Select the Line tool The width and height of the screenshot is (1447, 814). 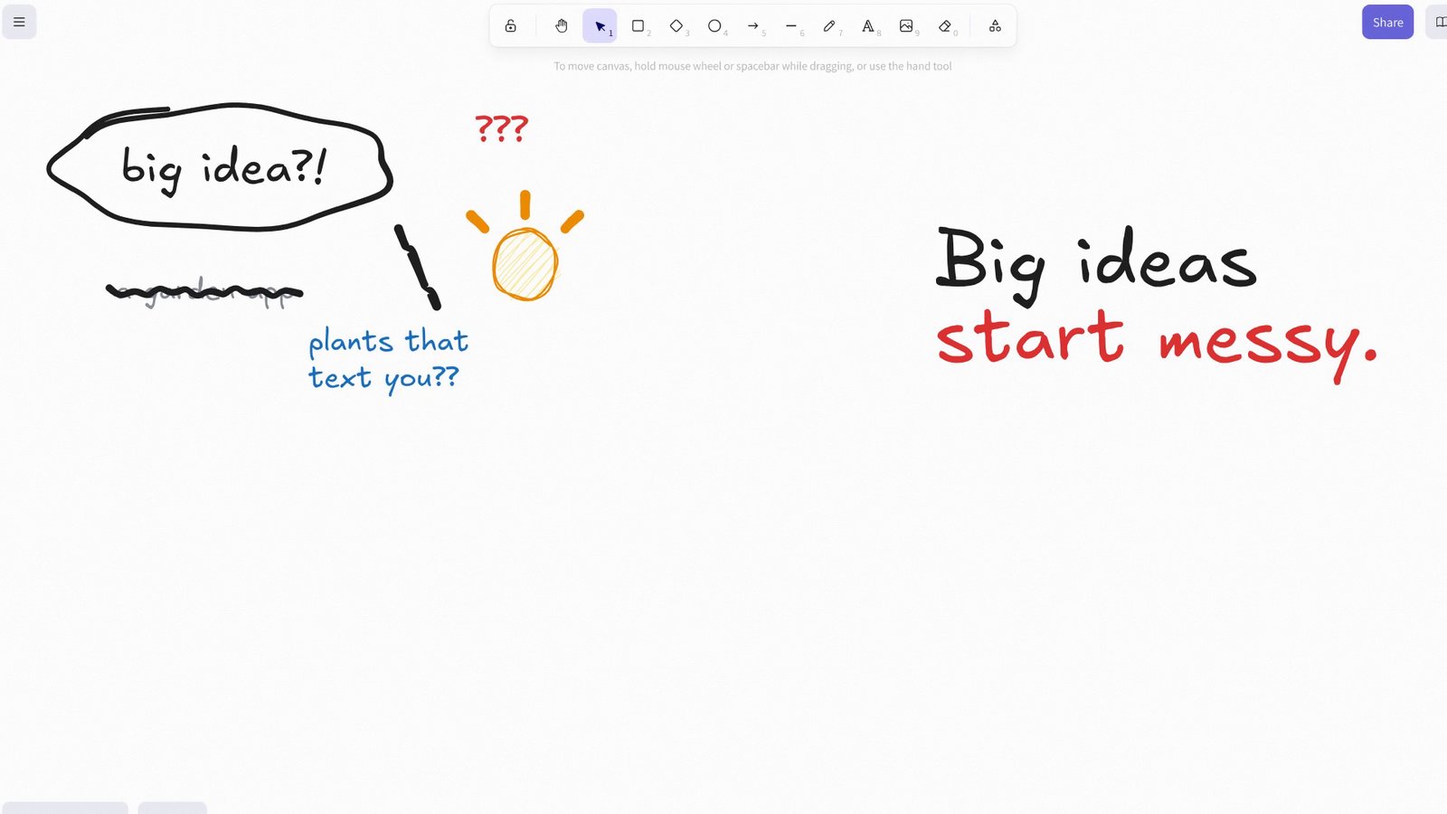click(791, 26)
